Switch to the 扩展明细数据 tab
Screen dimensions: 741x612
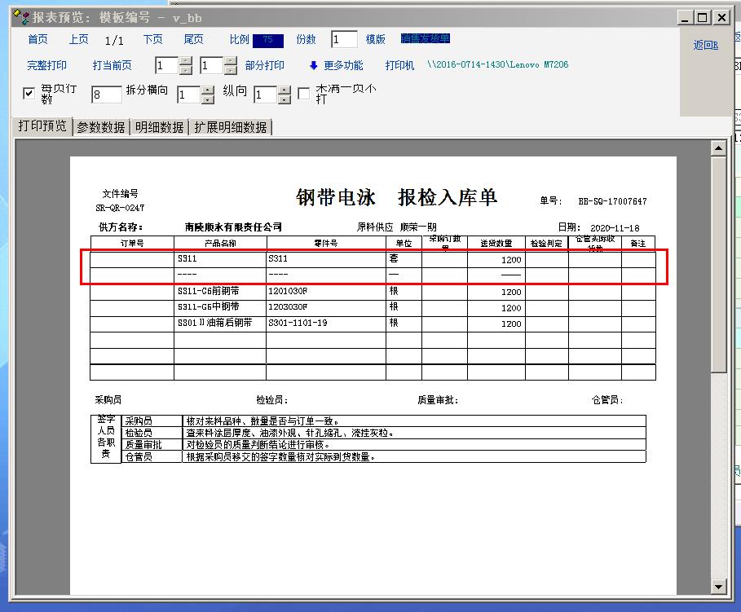tap(230, 127)
